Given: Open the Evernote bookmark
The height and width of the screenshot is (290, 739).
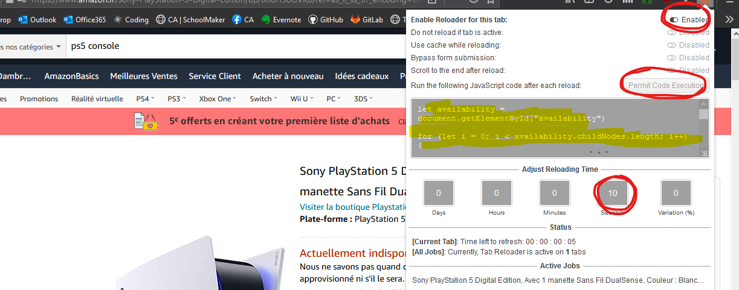Looking at the screenshot, I should [x=281, y=19].
